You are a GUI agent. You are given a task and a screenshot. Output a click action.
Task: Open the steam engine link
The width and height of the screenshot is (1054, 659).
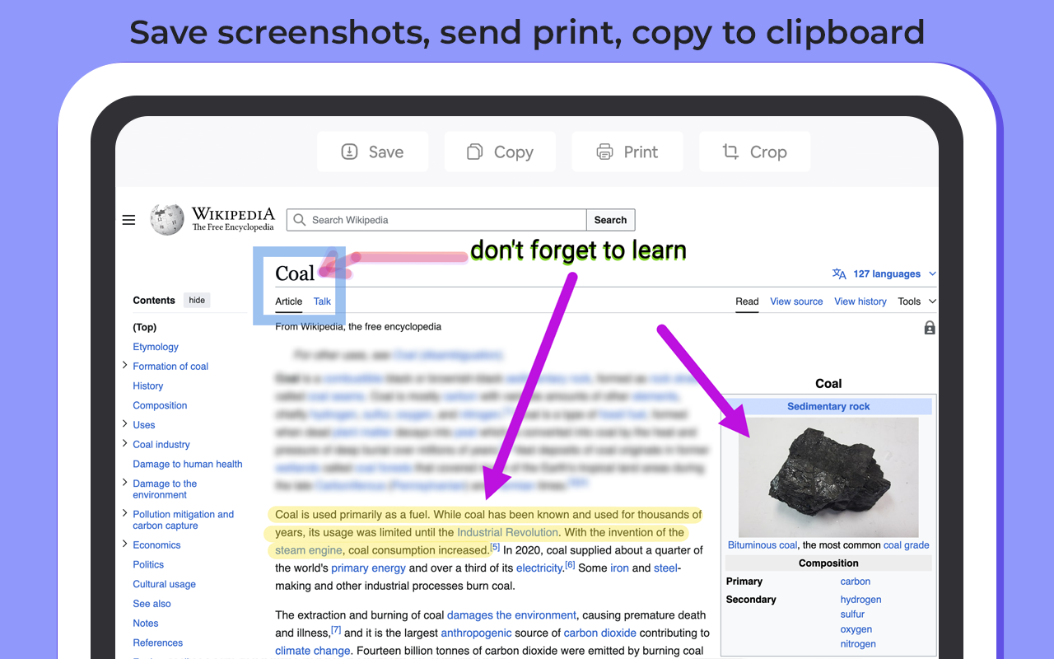(308, 550)
